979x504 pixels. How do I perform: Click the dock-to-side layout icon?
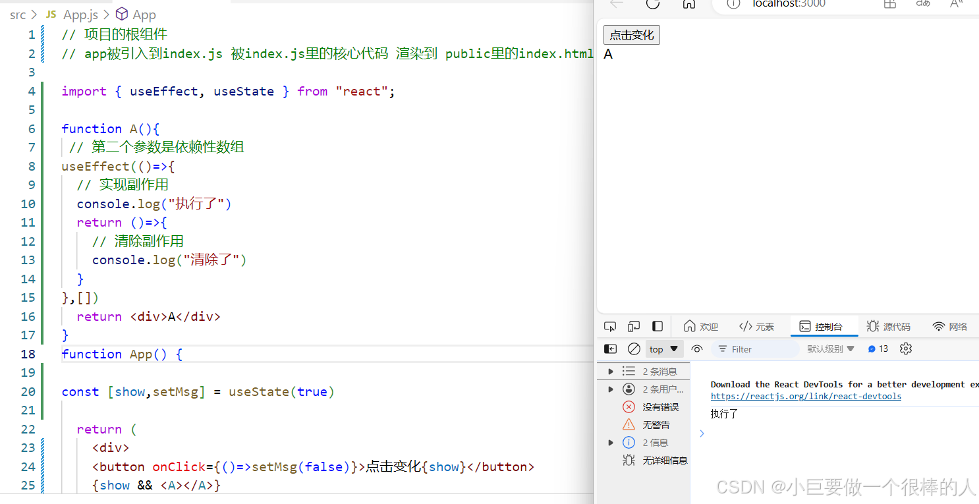point(657,326)
